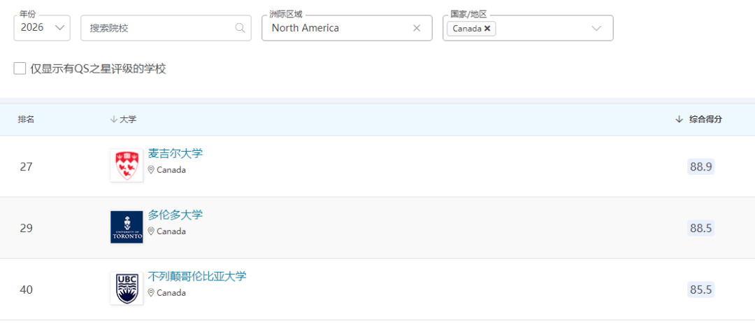Image resolution: width=755 pixels, height=323 pixels.
Task: Select rank 29 cell
Action: click(x=26, y=228)
